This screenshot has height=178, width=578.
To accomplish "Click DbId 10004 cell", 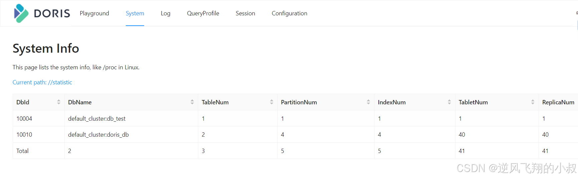I will tap(24, 119).
